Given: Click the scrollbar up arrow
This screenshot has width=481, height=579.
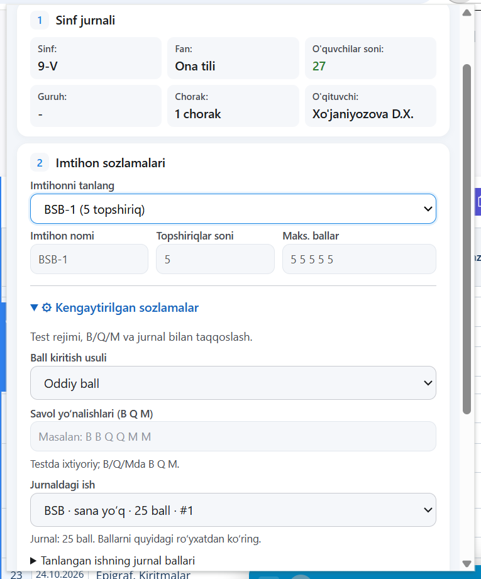Looking at the screenshot, I should coord(467,13).
